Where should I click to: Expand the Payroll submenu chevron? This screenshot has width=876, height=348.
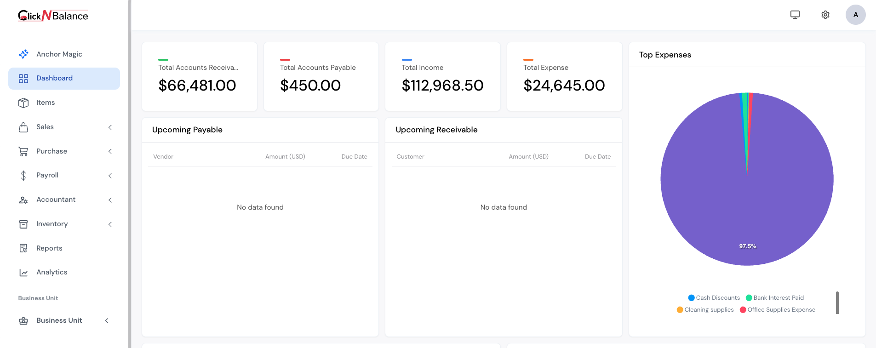(110, 176)
